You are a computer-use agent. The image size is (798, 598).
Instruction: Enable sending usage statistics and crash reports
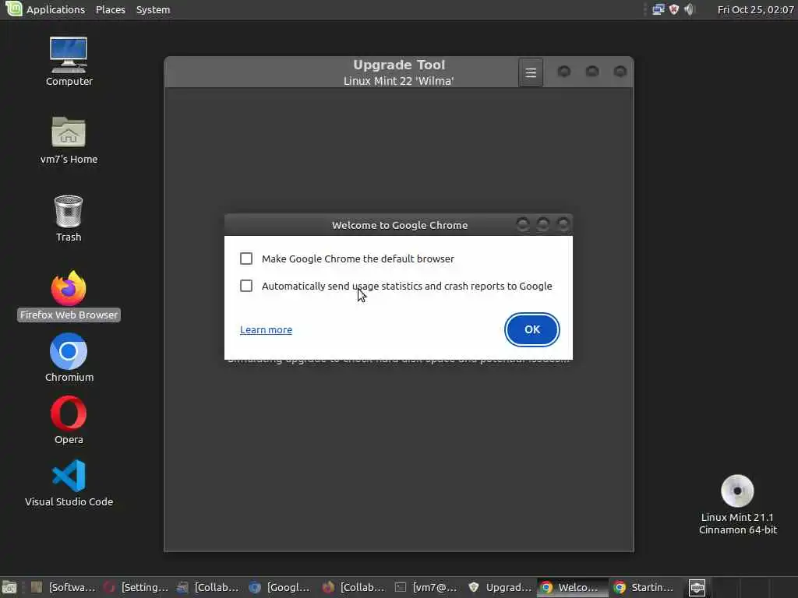[246, 286]
